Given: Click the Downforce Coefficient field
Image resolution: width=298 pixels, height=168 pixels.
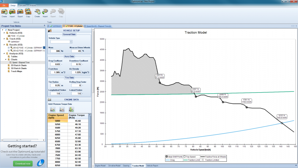Looking at the screenshot, I should pos(76,64).
